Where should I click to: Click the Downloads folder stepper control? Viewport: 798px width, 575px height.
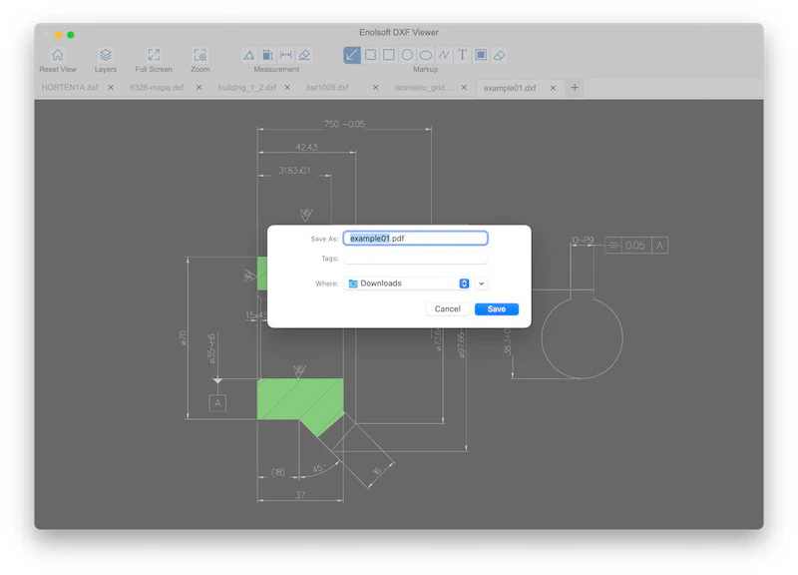463,284
